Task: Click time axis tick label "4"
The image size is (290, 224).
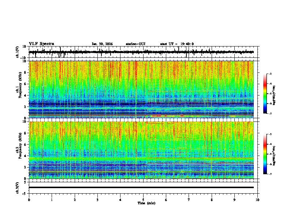Action: 120,200
